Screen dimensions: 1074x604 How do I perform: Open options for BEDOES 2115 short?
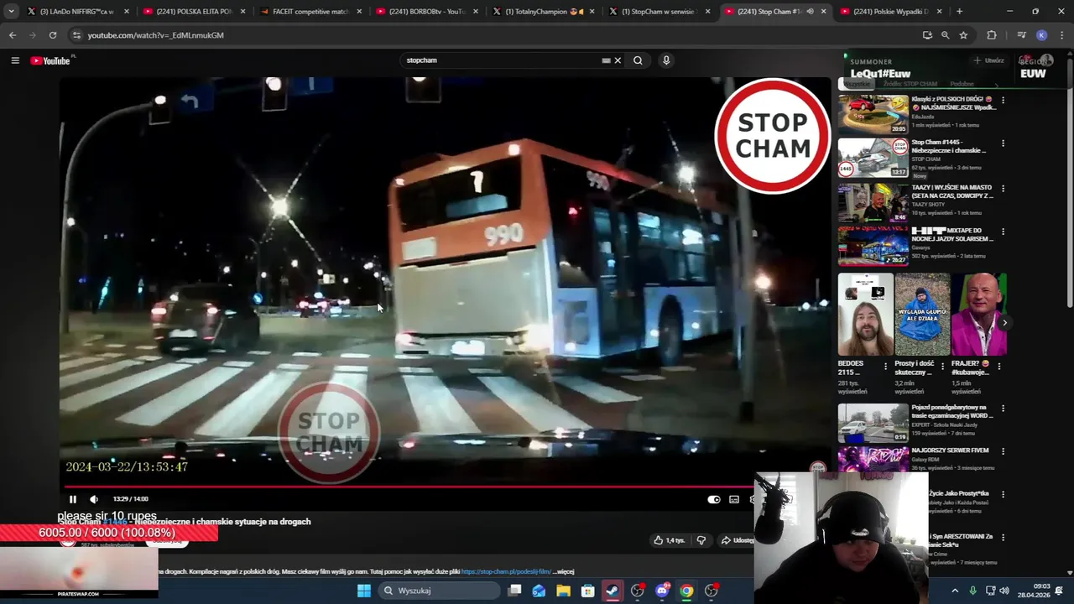(885, 366)
